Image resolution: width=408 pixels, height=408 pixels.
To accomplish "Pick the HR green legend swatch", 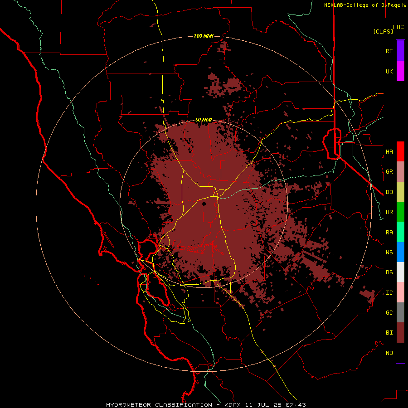I will pyautogui.click(x=400, y=212).
